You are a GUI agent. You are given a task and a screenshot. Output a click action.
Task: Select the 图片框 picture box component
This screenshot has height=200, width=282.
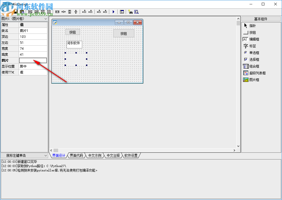pos(251,80)
